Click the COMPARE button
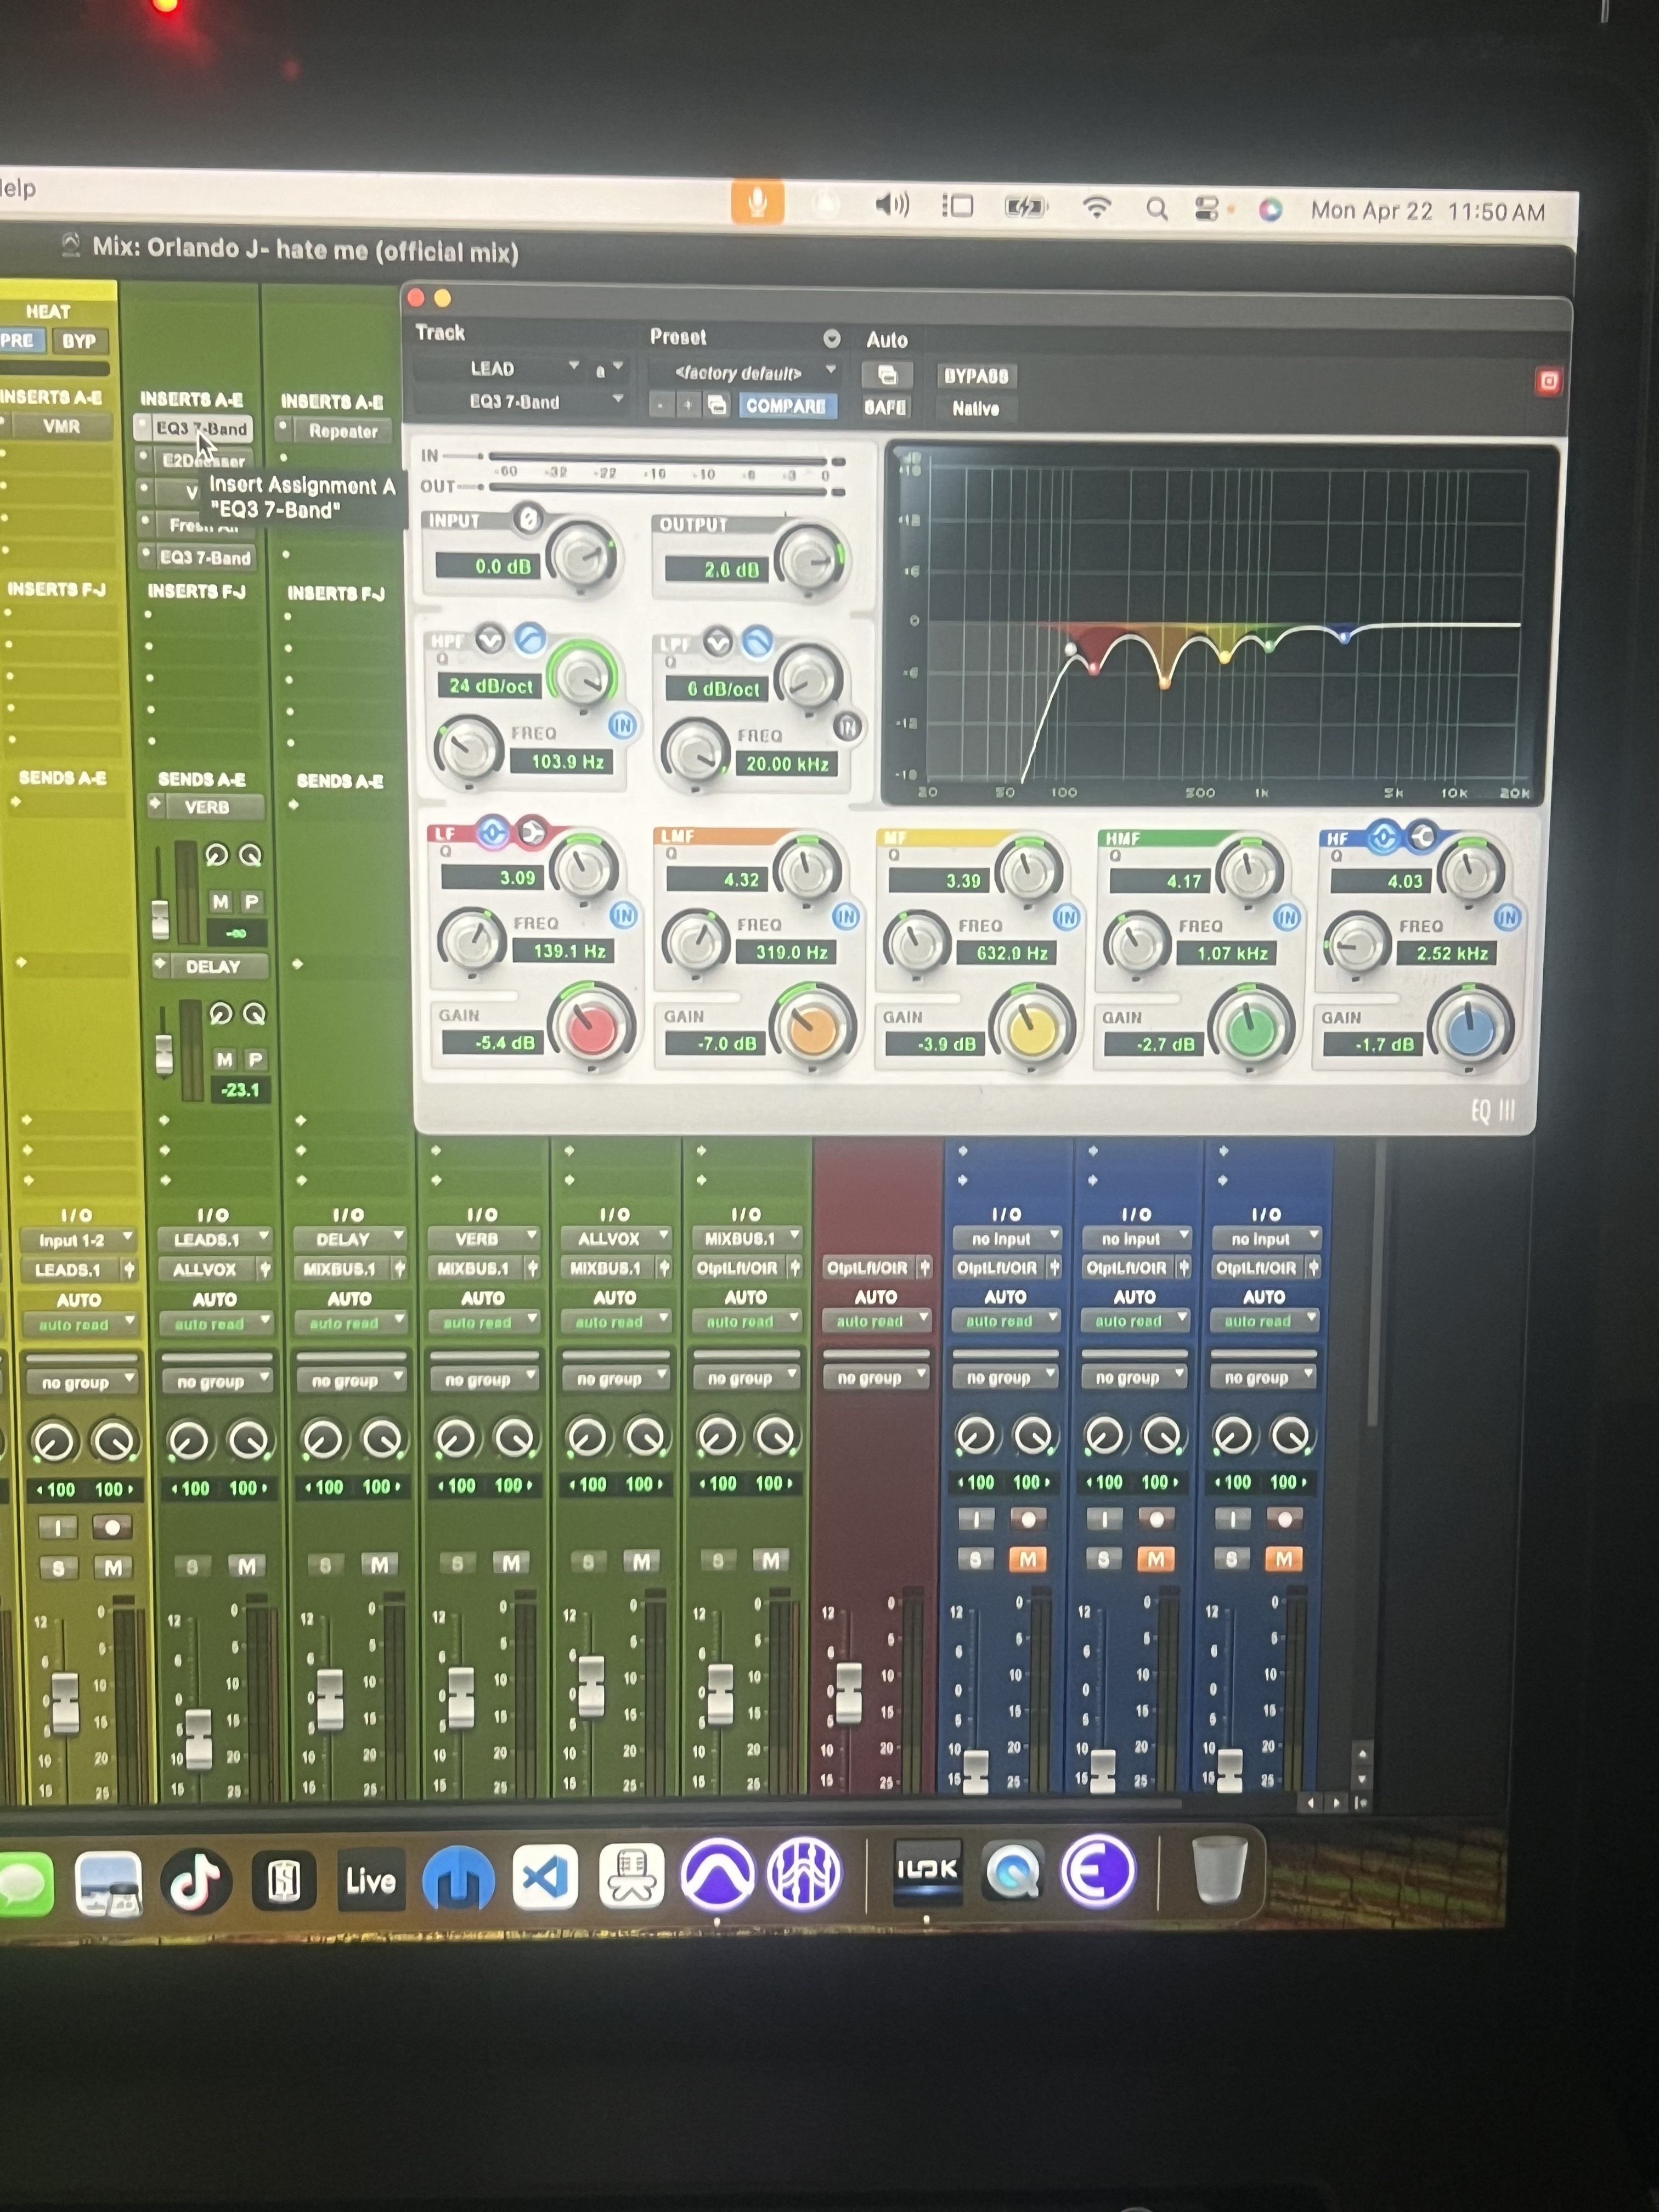Viewport: 1659px width, 2212px height. [786, 406]
